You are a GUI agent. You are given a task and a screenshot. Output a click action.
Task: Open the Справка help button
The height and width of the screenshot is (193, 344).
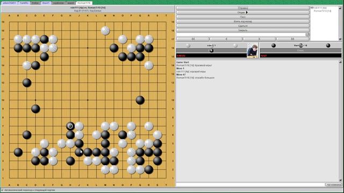click(243, 8)
